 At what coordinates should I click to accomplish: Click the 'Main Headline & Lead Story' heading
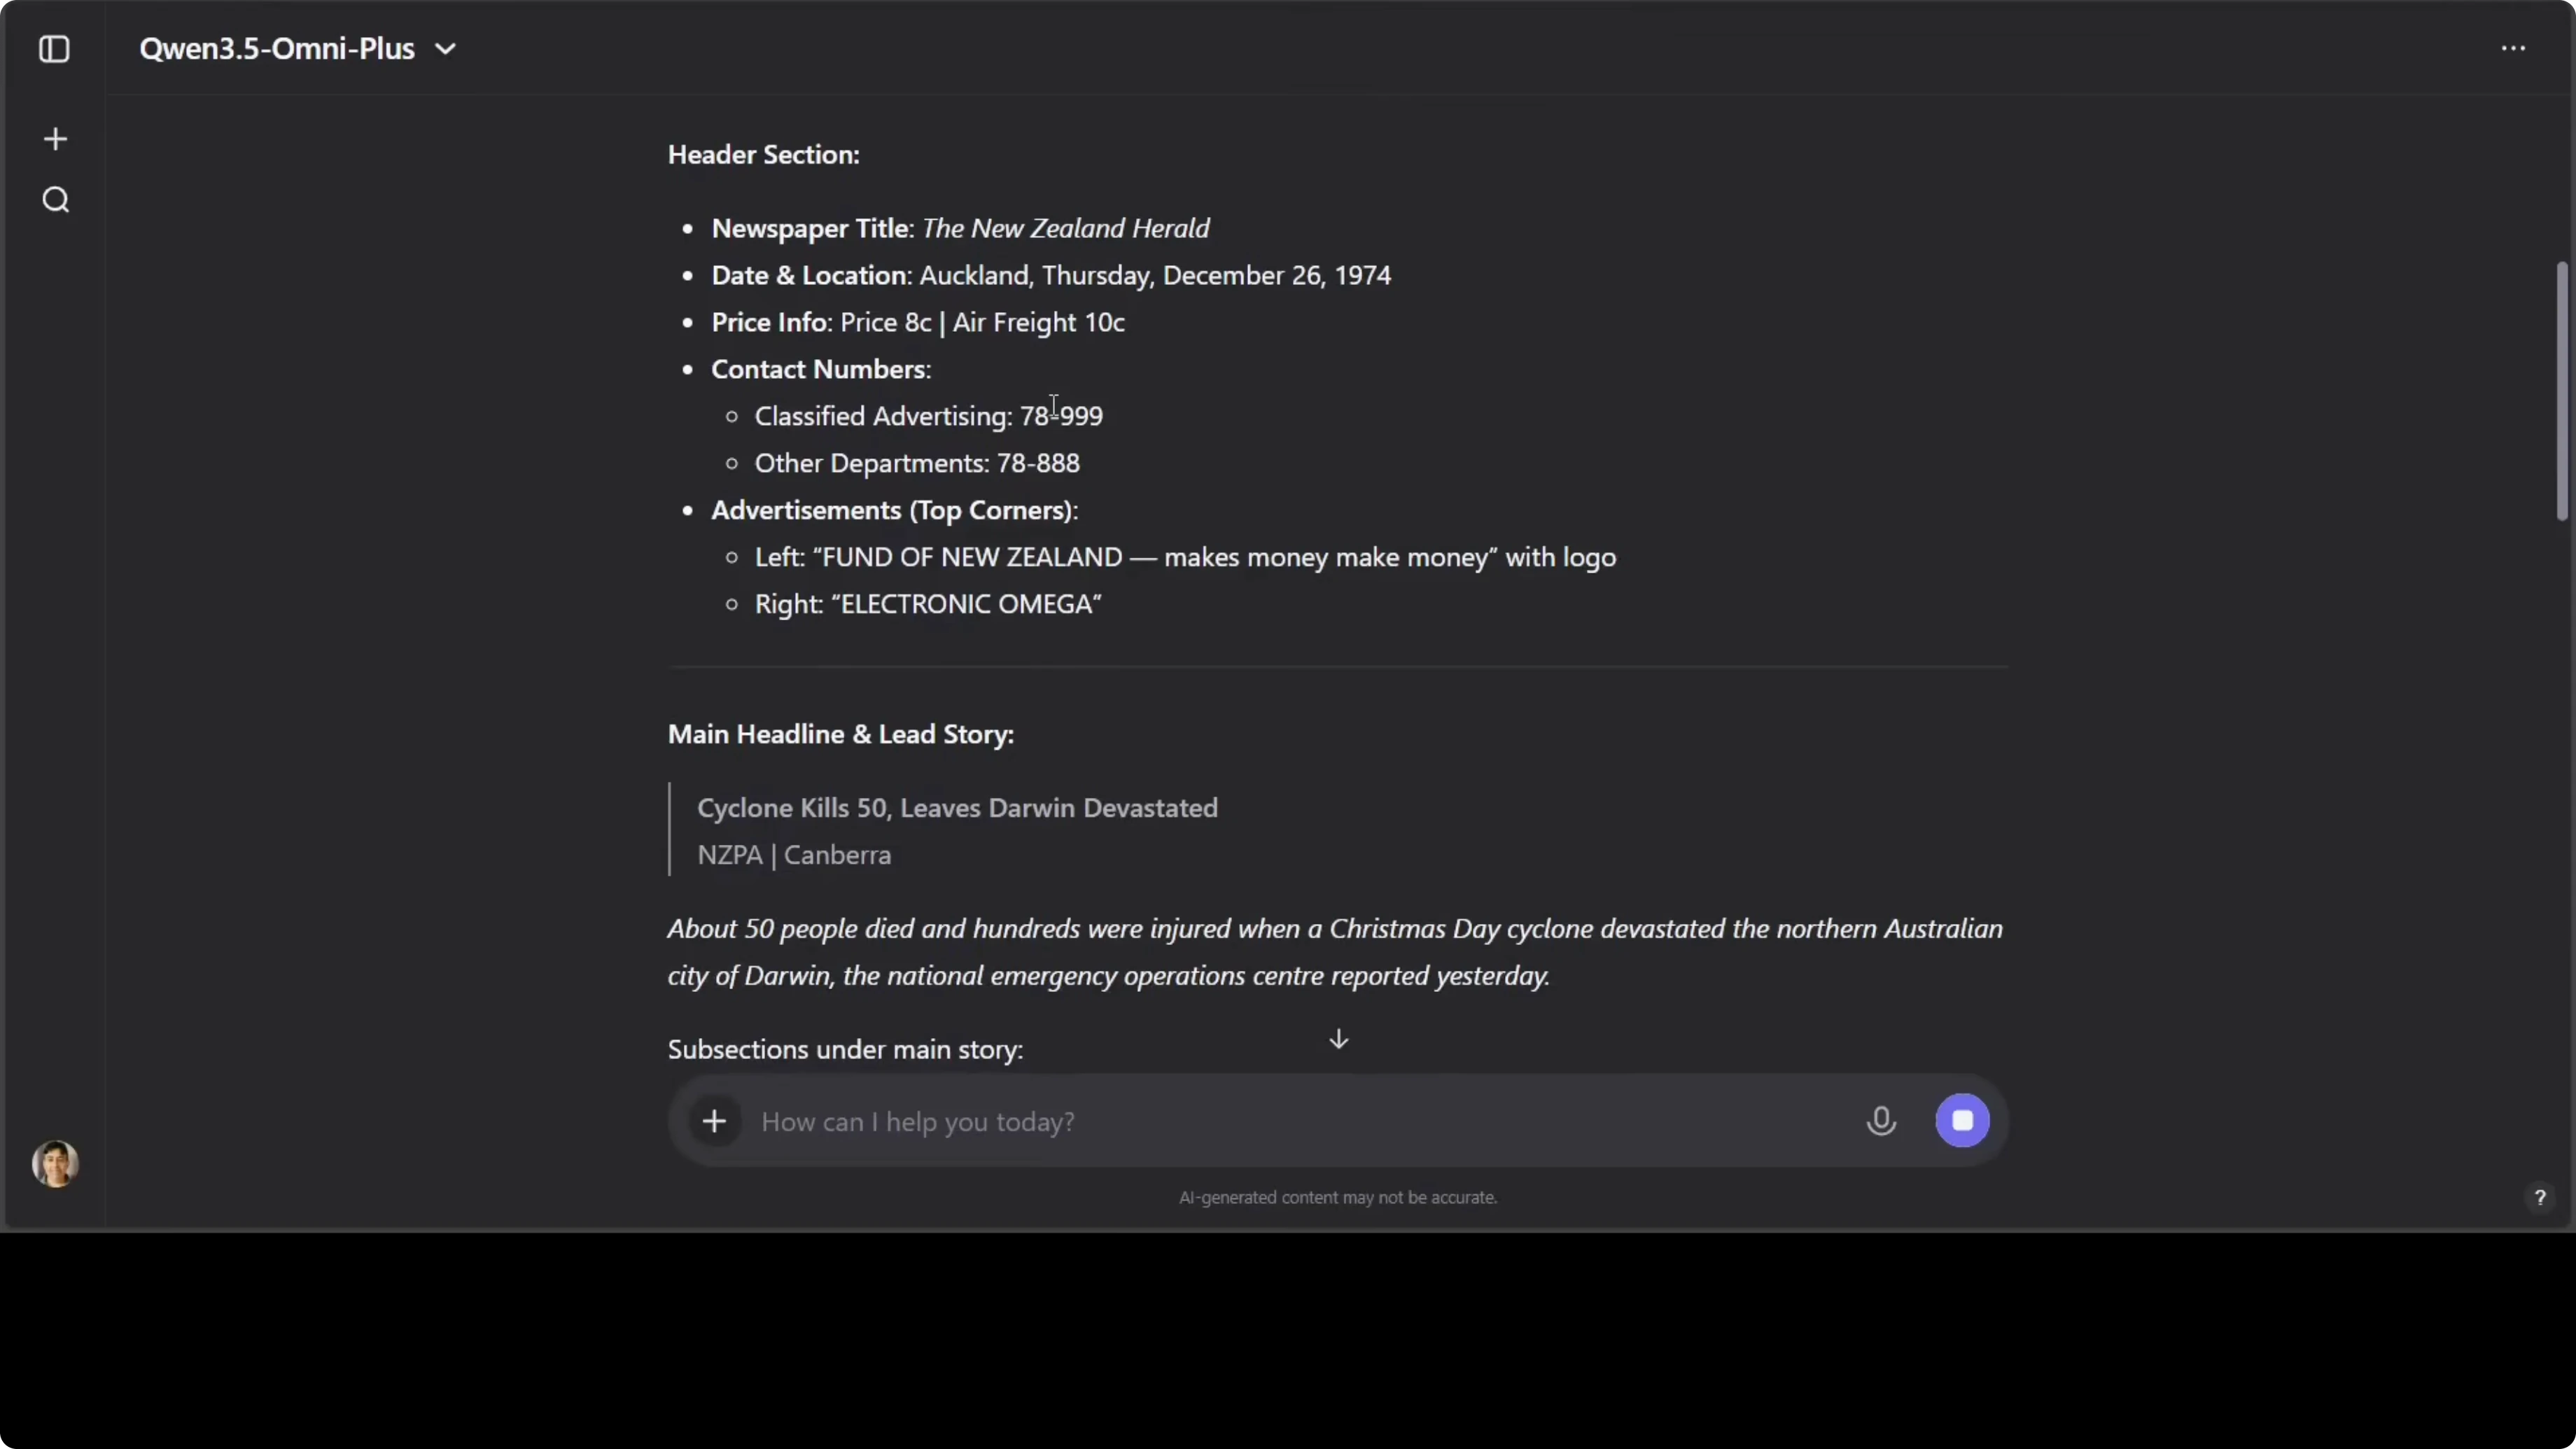point(840,735)
